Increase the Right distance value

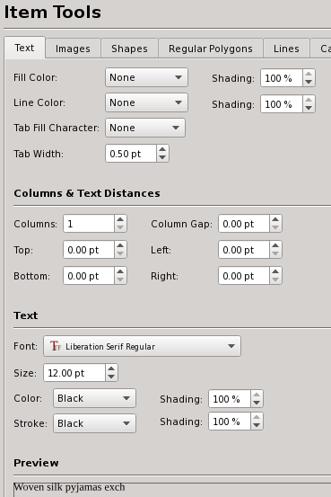pyautogui.click(x=275, y=272)
